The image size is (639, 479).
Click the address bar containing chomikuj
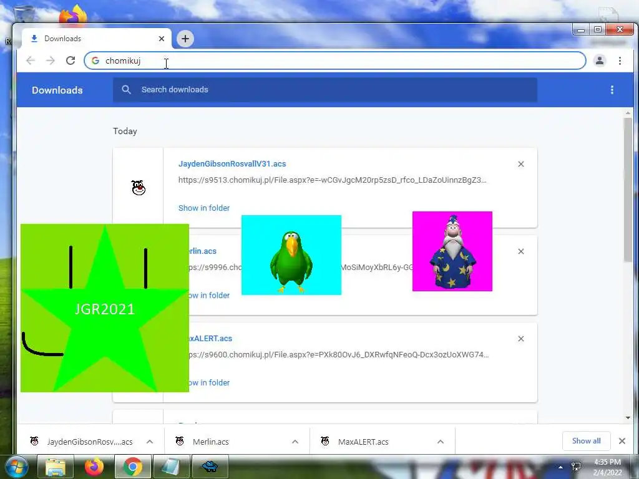click(x=335, y=60)
